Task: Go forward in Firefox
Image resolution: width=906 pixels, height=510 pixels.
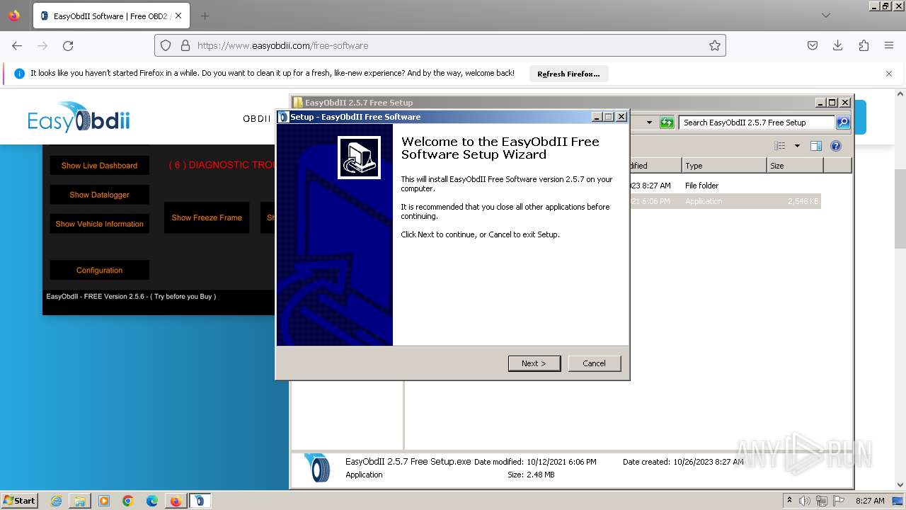Action: tap(42, 45)
